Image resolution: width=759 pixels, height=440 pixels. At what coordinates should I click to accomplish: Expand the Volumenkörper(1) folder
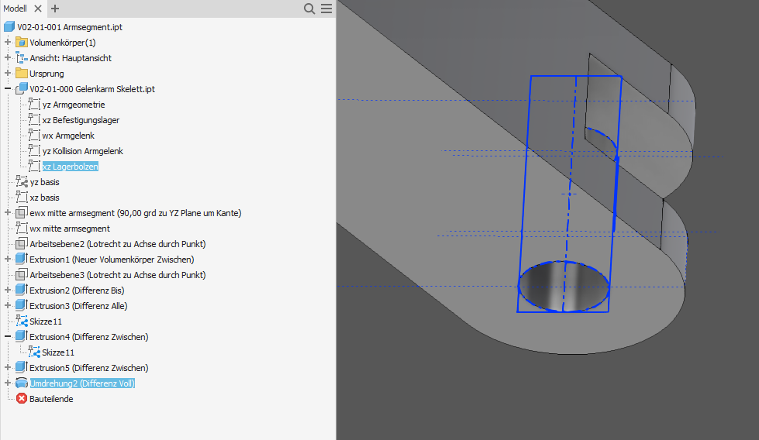coord(7,43)
